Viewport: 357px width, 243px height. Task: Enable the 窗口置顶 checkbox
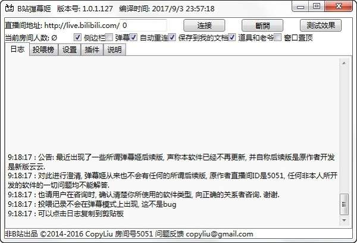[x=277, y=37]
